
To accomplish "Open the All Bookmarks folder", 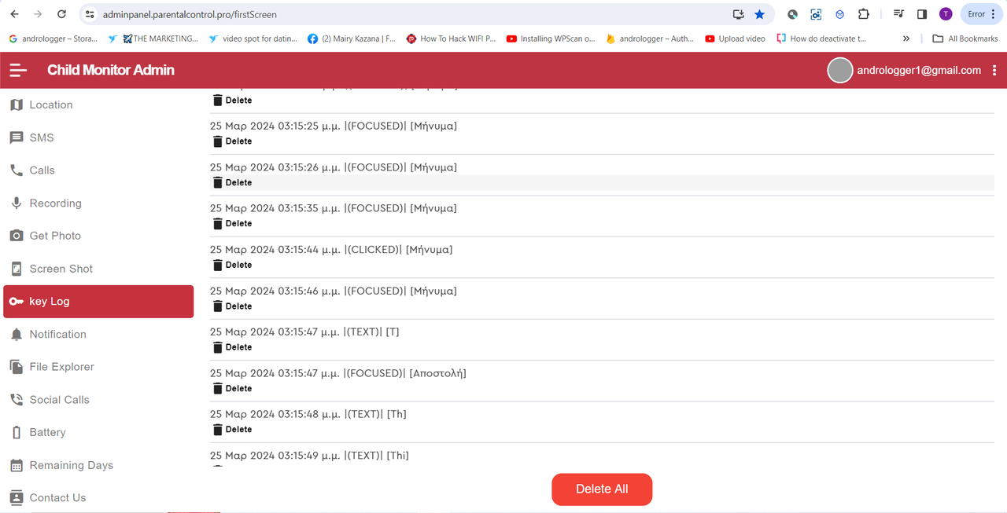I will (965, 38).
